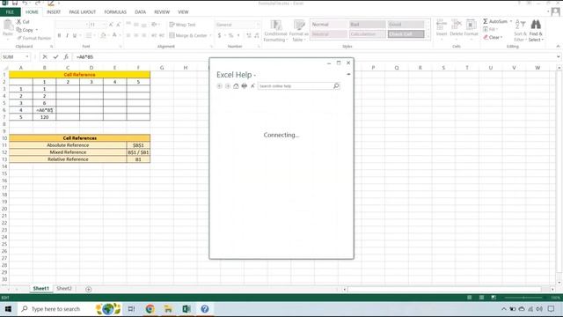Click Merge & Center button

click(188, 35)
